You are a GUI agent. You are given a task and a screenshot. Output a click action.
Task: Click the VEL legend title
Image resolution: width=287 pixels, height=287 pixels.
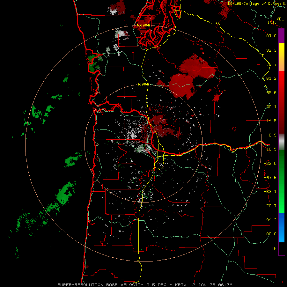coord(280,19)
